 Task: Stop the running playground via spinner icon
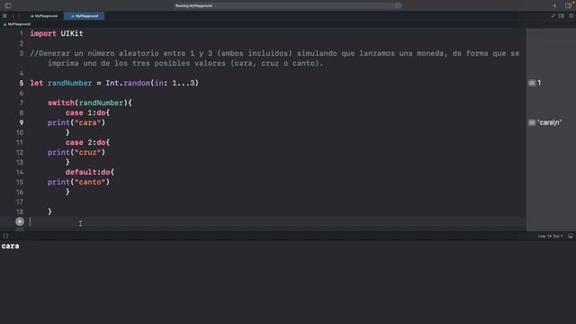tap(398, 5)
